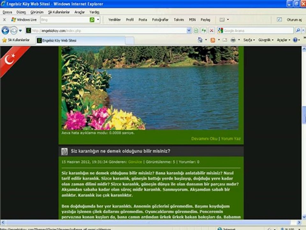Click Posta in Windows Live toolbar

pos(143,20)
